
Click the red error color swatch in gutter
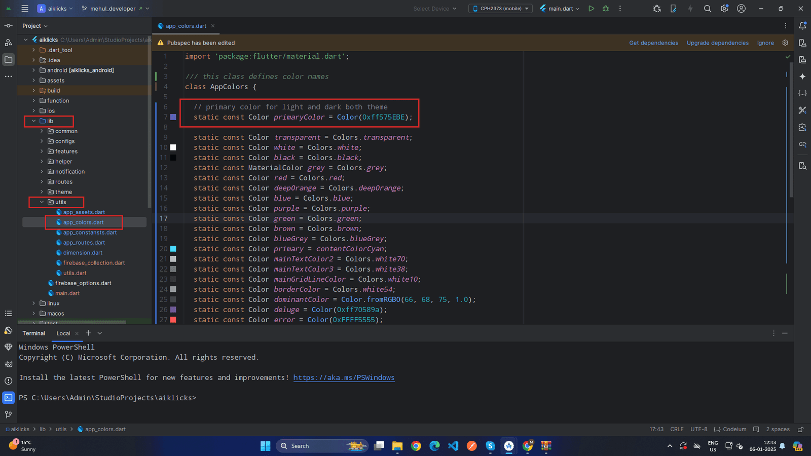(x=173, y=320)
